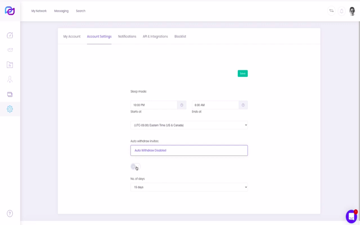360x225 pixels.
Task: Open the user profile avatar
Action: point(352,11)
